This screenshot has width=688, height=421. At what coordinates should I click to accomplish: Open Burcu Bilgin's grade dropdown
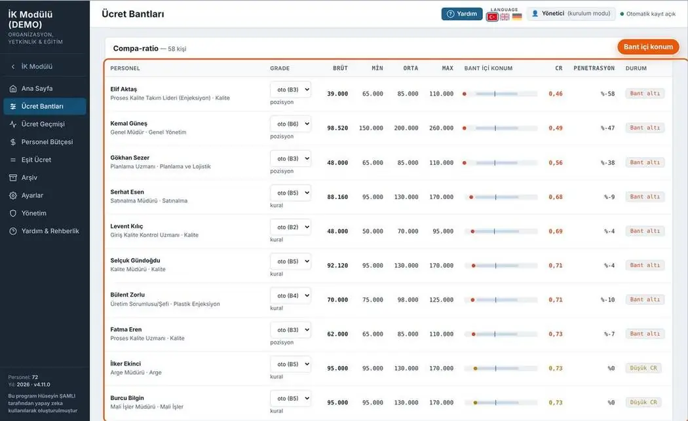click(290, 398)
